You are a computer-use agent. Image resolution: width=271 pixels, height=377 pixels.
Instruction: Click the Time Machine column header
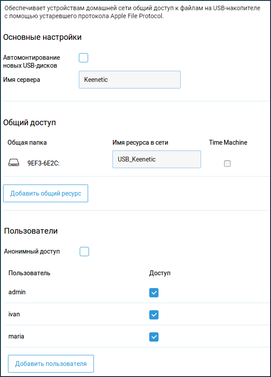pos(228,142)
